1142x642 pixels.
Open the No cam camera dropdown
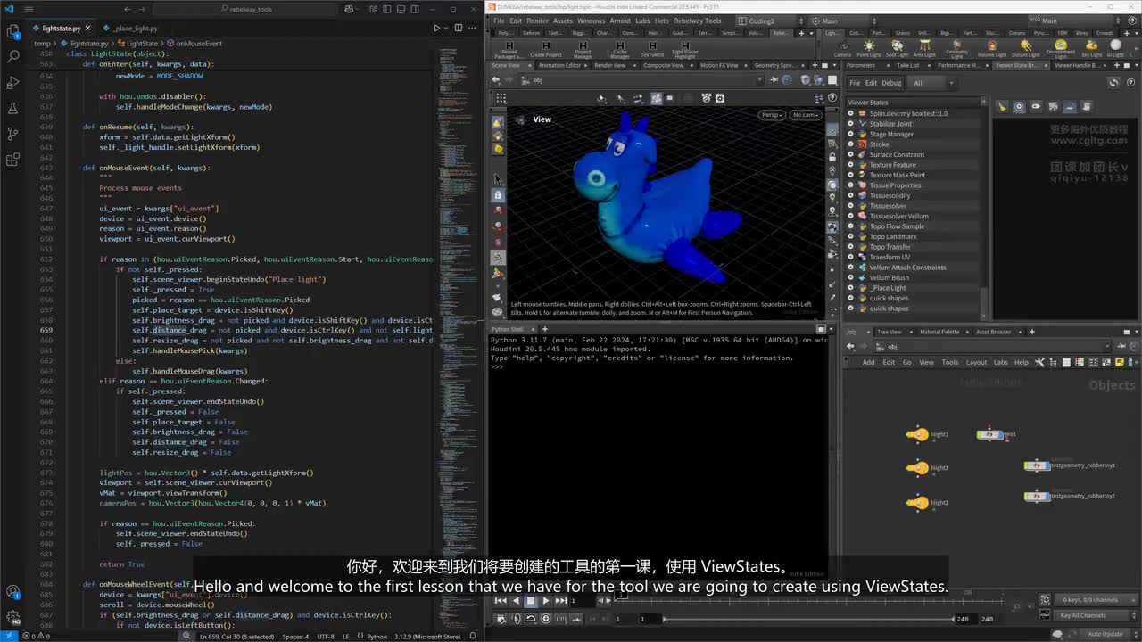click(x=804, y=114)
